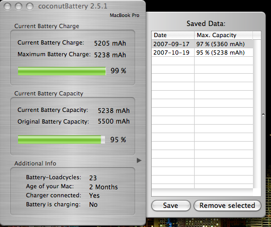The width and height of the screenshot is (271, 227).
Task: Click the 5205 mAh current charge value
Action: tap(110, 43)
